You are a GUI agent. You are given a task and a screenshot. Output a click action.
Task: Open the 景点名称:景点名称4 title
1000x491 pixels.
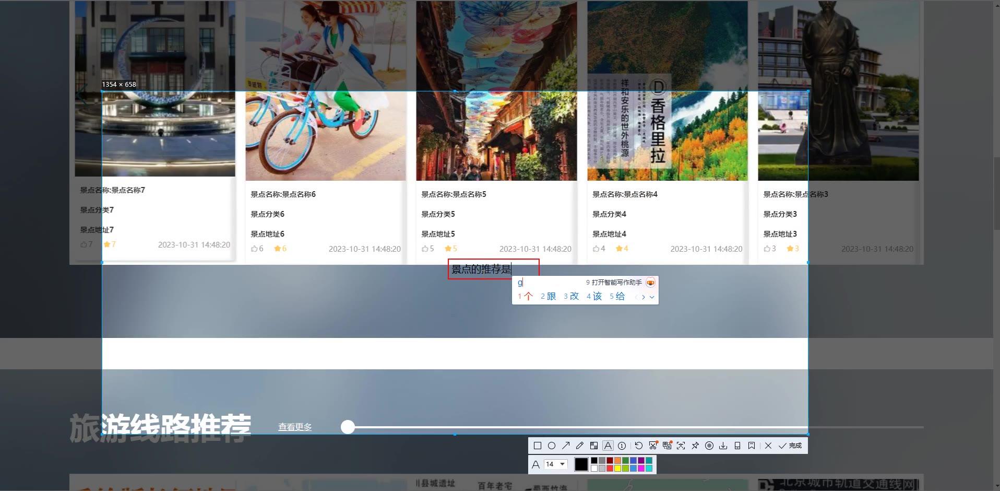click(625, 194)
